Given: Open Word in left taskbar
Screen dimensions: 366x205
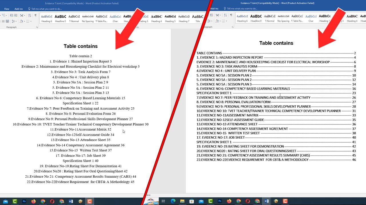Looking at the screenshot, I should click(71, 201).
